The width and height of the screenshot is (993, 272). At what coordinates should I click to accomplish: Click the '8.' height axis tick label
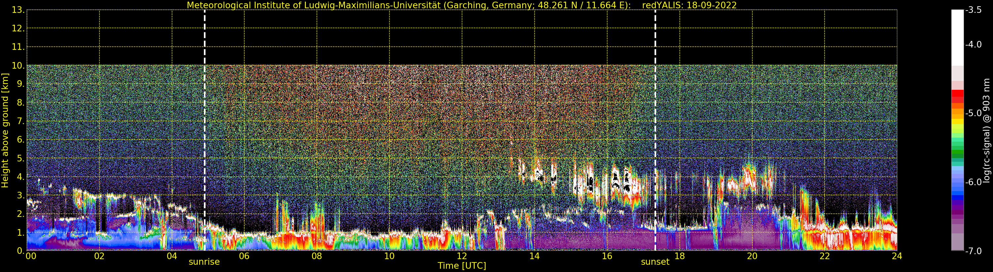21,103
